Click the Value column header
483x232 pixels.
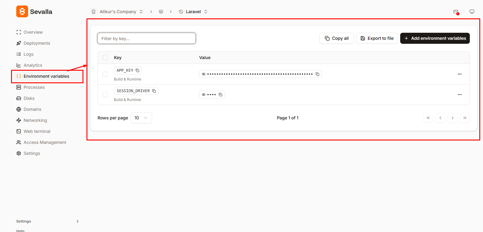[205, 58]
